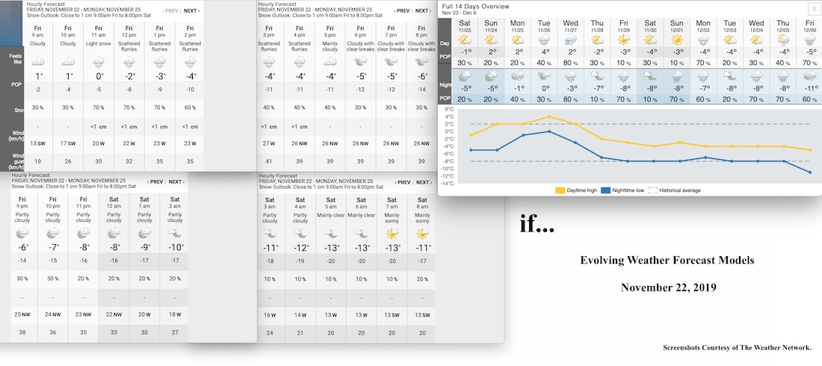Click the Fri 12/06 night low -11°
The width and height of the screenshot is (822, 366).
pos(810,89)
